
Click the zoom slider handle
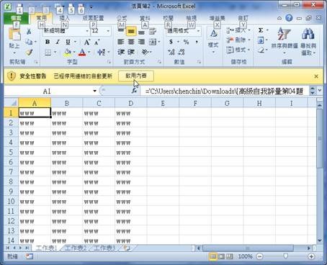pos(285,256)
